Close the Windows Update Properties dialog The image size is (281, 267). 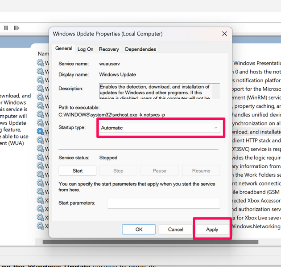click(224, 34)
